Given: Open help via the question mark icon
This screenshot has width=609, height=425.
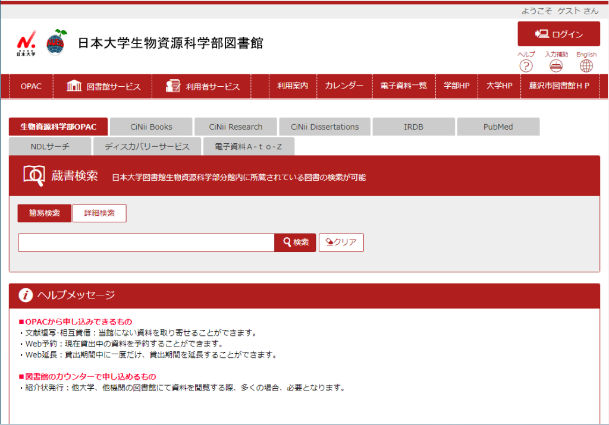Looking at the screenshot, I should [x=526, y=65].
